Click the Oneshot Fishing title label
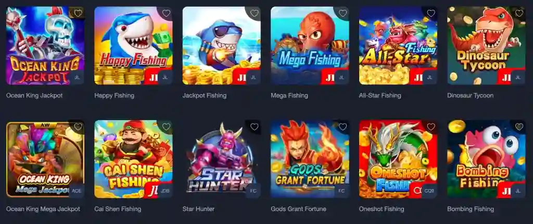This screenshot has width=533, height=224. click(x=382, y=209)
